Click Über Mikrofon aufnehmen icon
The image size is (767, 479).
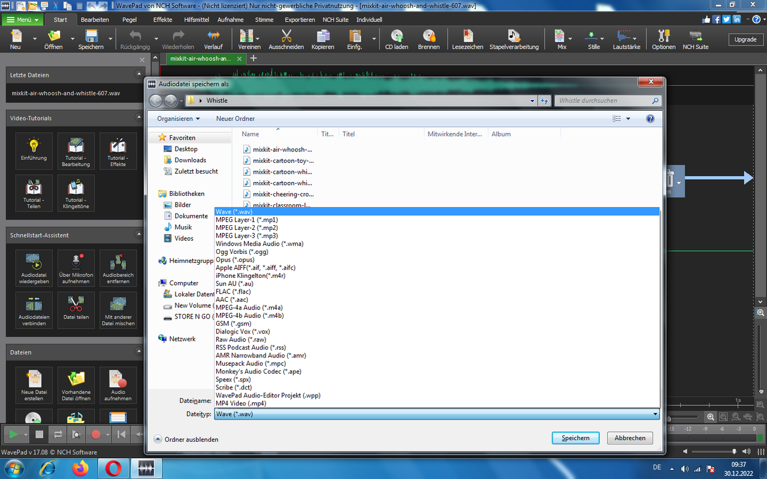click(x=76, y=268)
